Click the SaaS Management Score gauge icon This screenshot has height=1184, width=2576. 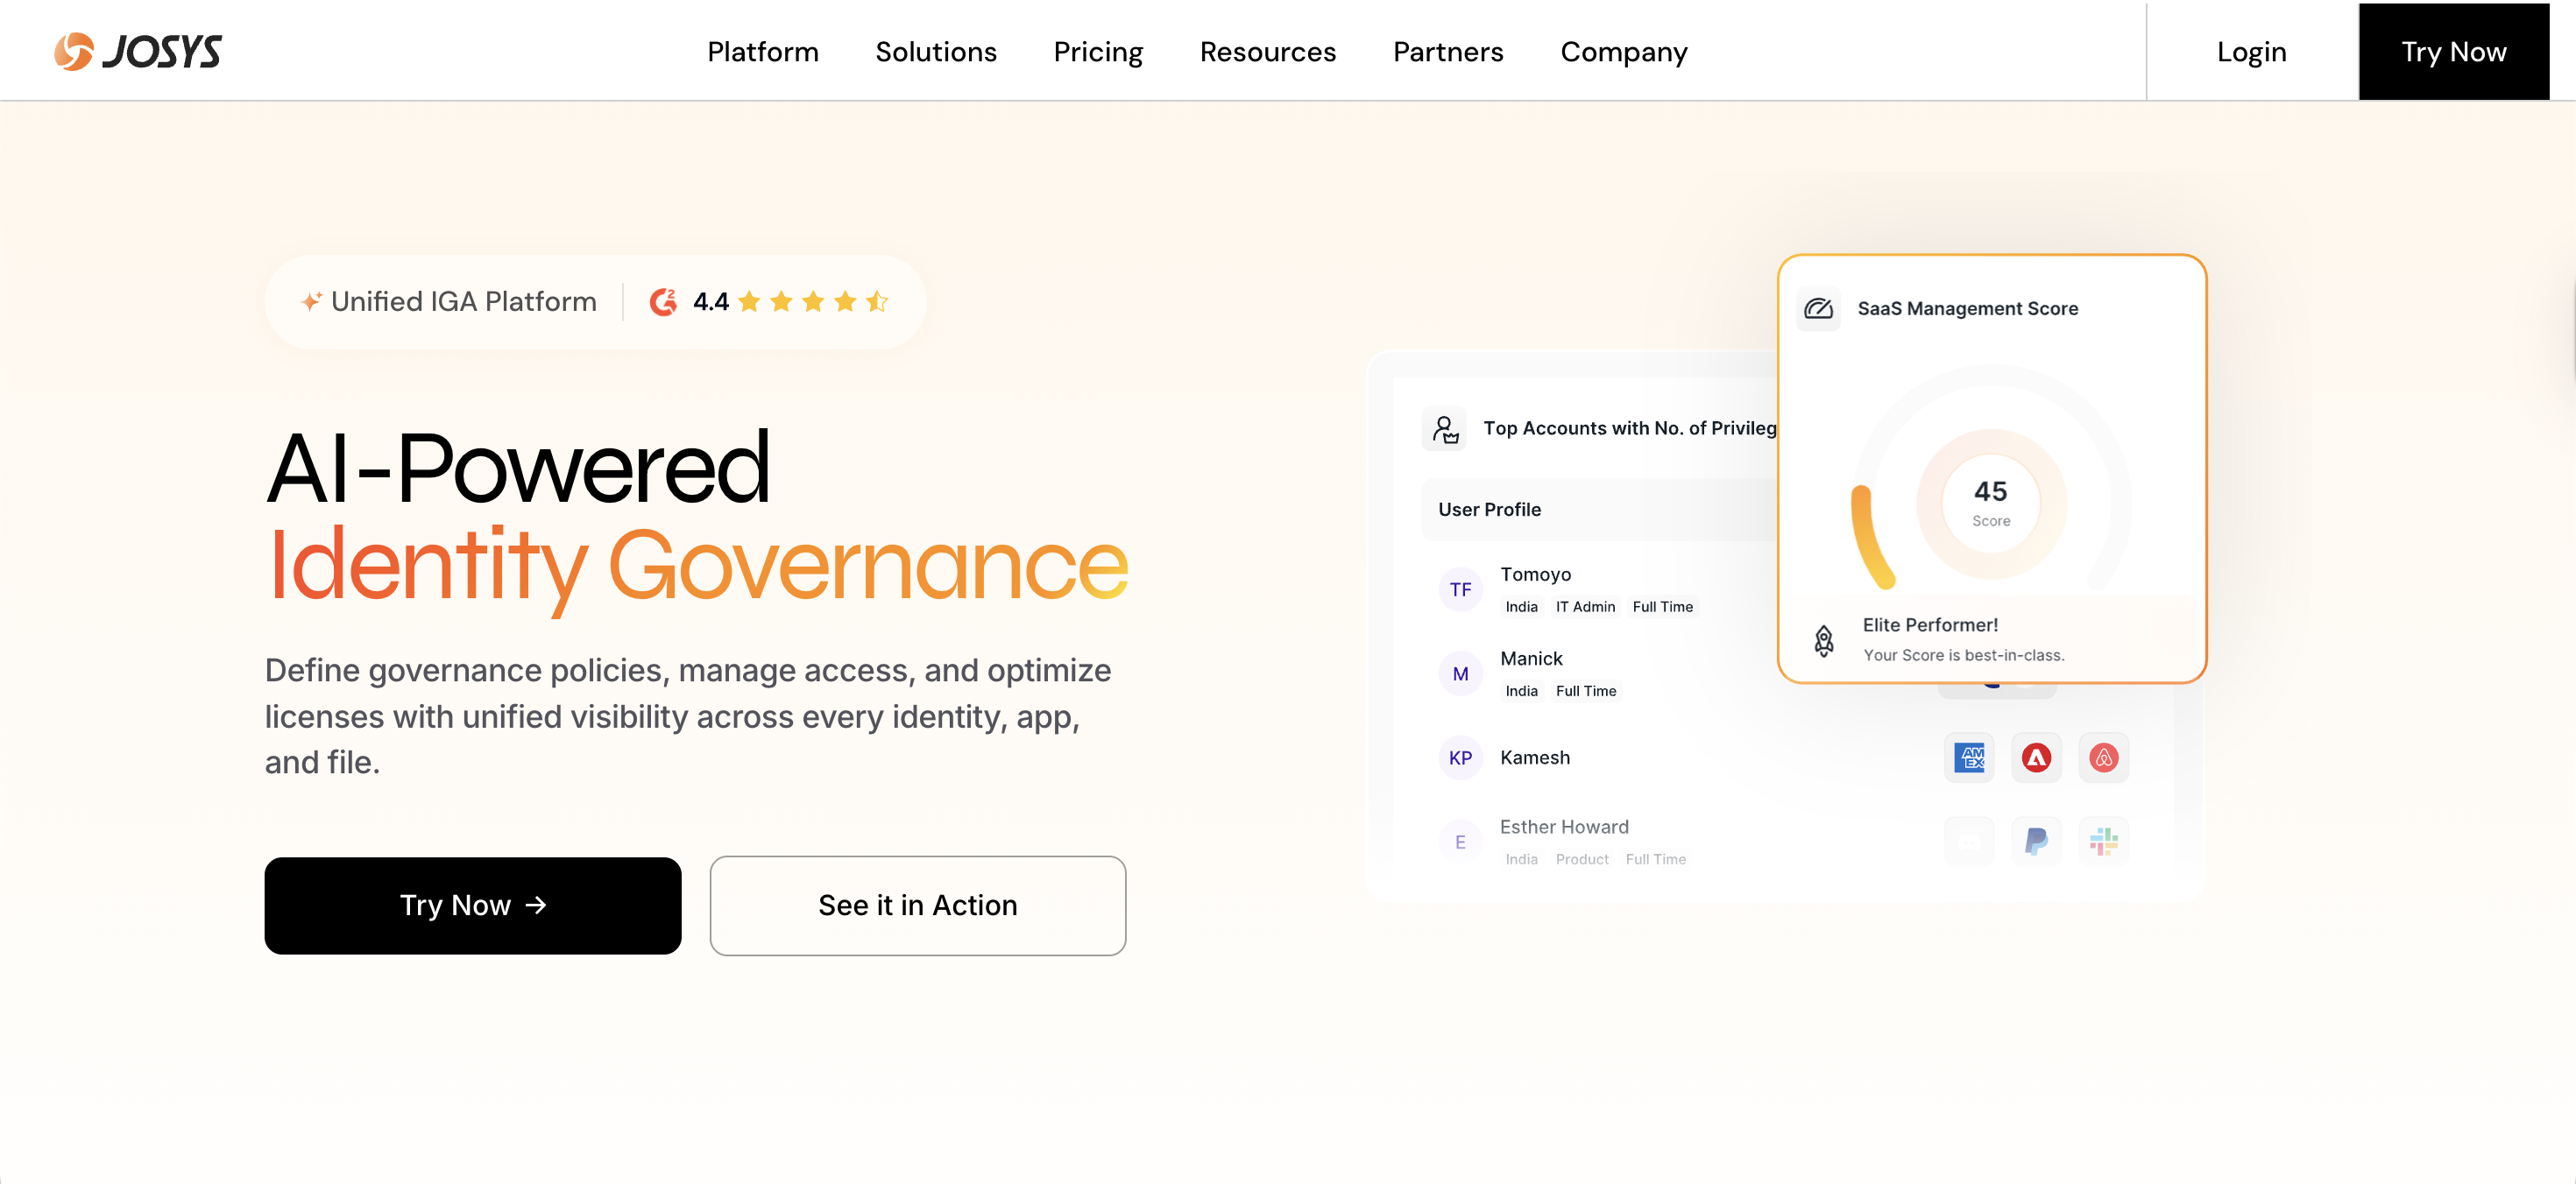[x=1818, y=309]
